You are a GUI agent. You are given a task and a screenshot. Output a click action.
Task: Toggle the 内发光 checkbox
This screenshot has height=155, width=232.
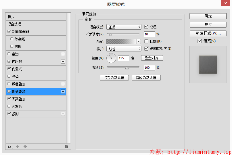click(x=9, y=69)
